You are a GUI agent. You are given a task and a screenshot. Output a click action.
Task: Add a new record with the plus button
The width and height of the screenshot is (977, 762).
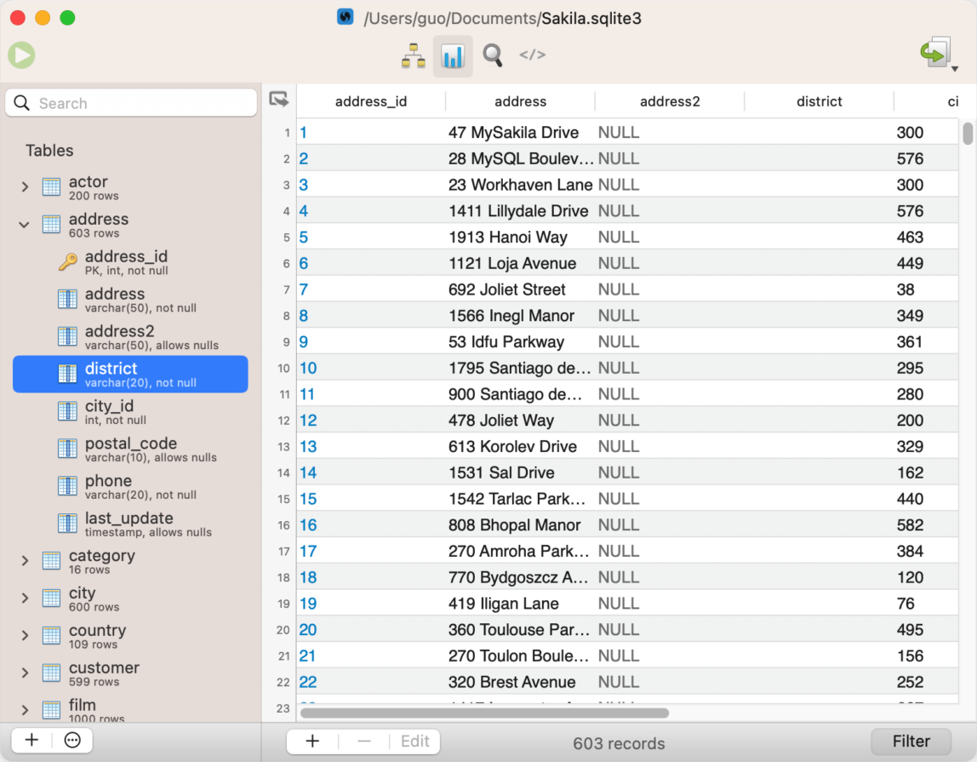click(x=312, y=741)
